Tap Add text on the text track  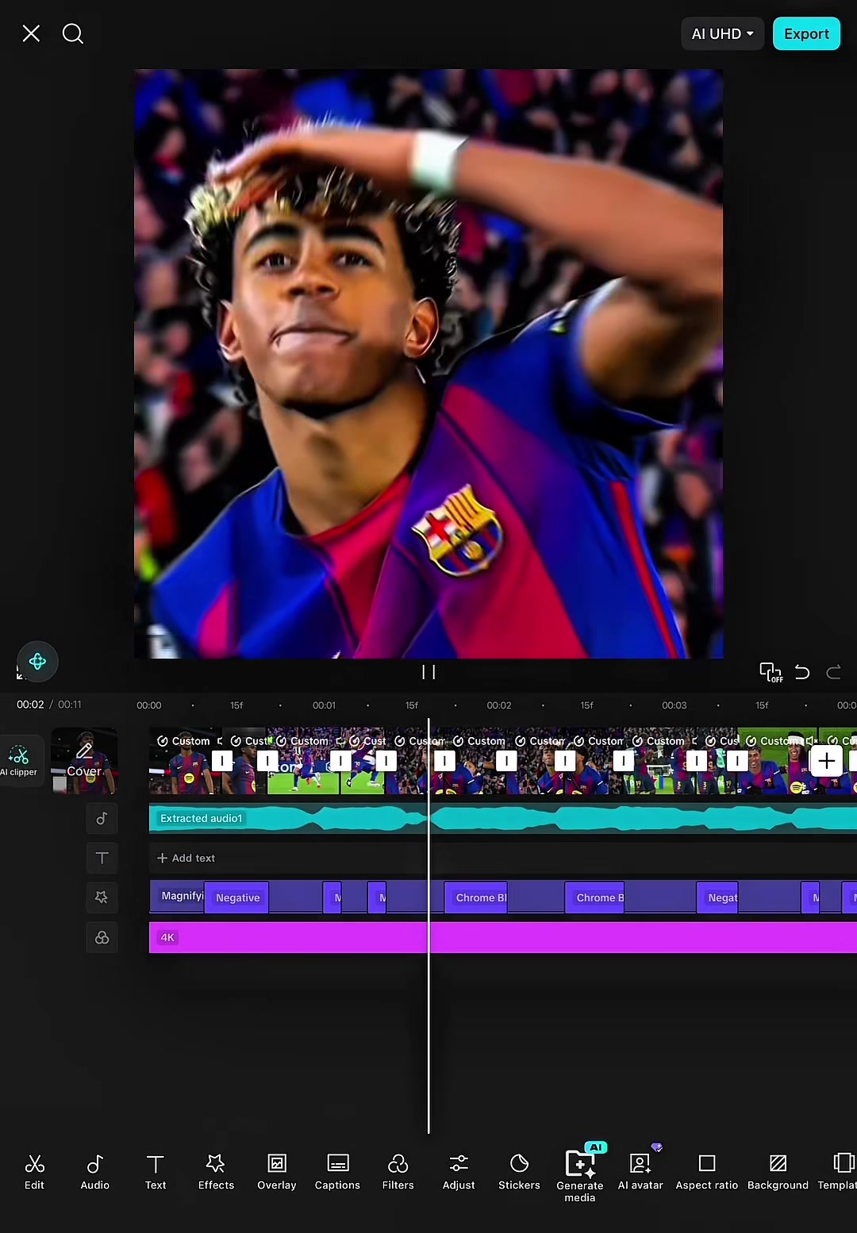tap(186, 858)
